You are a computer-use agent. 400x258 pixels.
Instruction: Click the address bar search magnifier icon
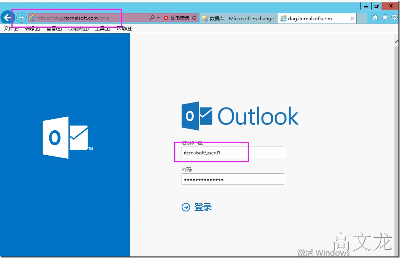tap(152, 18)
